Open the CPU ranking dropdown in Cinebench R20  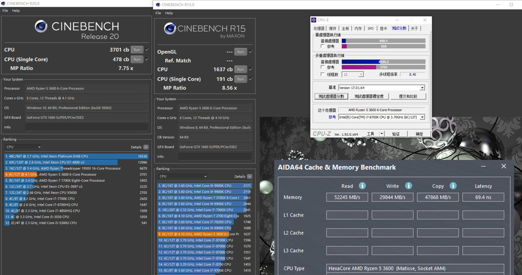(24, 147)
